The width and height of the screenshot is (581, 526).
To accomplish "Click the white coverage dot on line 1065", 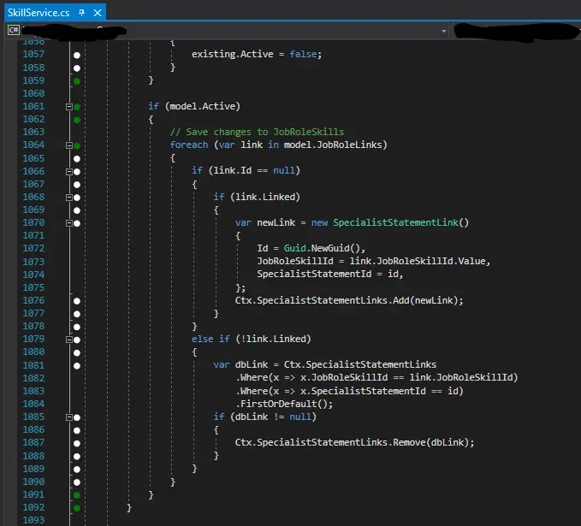I will [x=77, y=159].
